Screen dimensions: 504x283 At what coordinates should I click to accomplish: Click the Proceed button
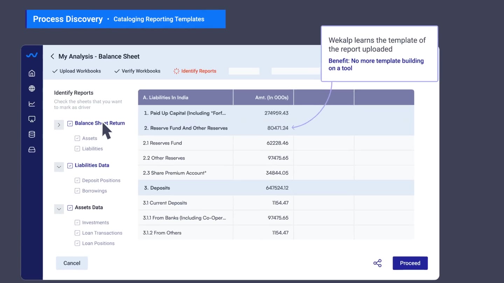click(x=410, y=263)
